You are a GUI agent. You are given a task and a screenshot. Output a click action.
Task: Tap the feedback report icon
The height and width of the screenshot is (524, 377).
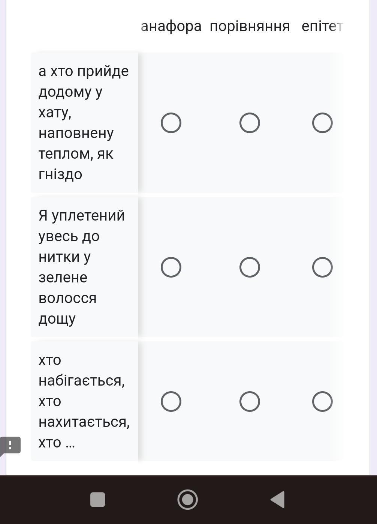click(10, 446)
